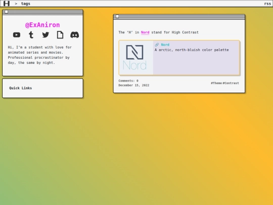
Task: Click the 'December 15, 2022' date
Action: pos(133,85)
